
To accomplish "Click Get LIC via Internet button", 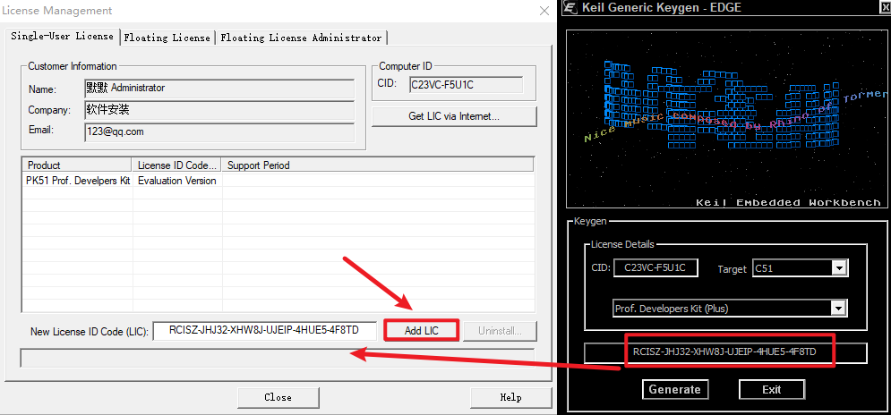I will tap(454, 116).
